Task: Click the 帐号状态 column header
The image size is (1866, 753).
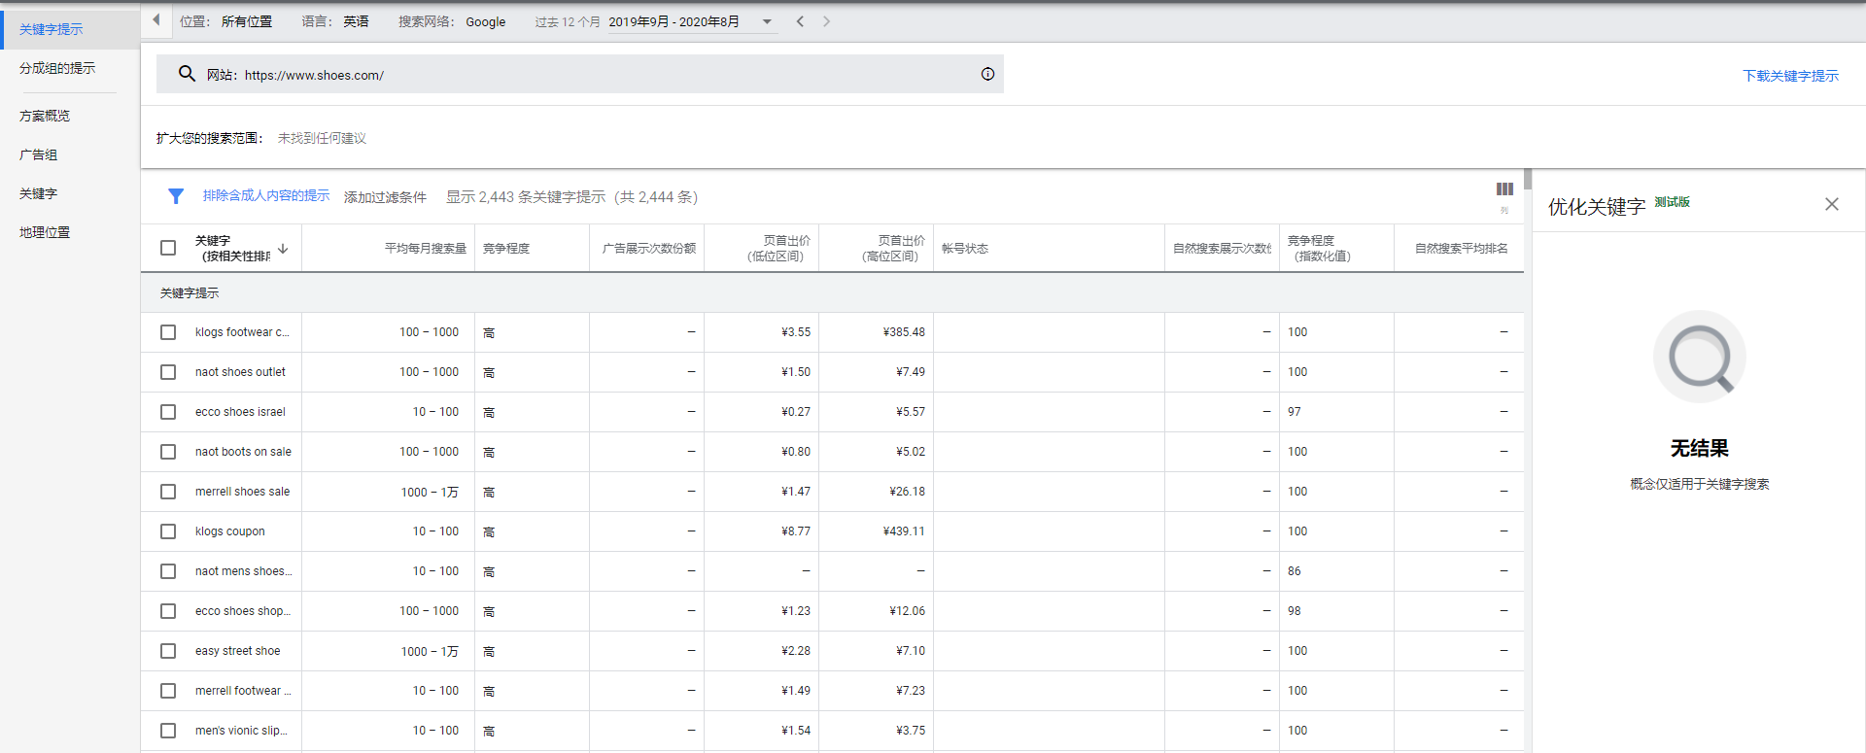Action: (x=965, y=249)
